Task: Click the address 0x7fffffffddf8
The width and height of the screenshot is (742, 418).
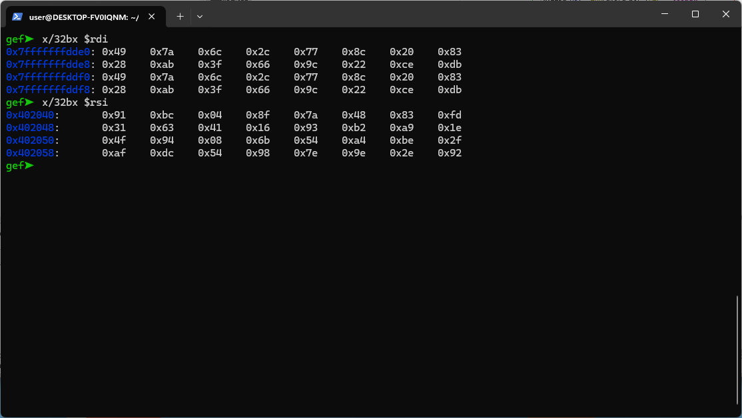Action: coord(48,90)
